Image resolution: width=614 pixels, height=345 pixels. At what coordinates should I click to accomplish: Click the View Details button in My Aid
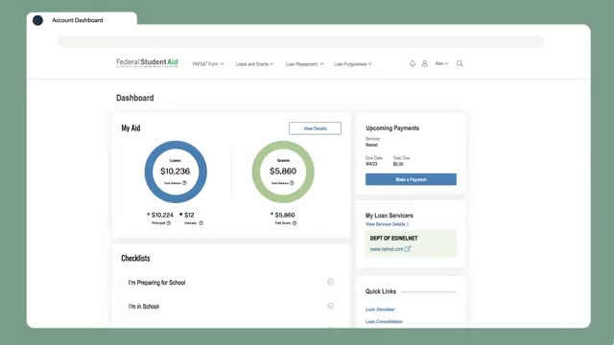click(x=315, y=128)
